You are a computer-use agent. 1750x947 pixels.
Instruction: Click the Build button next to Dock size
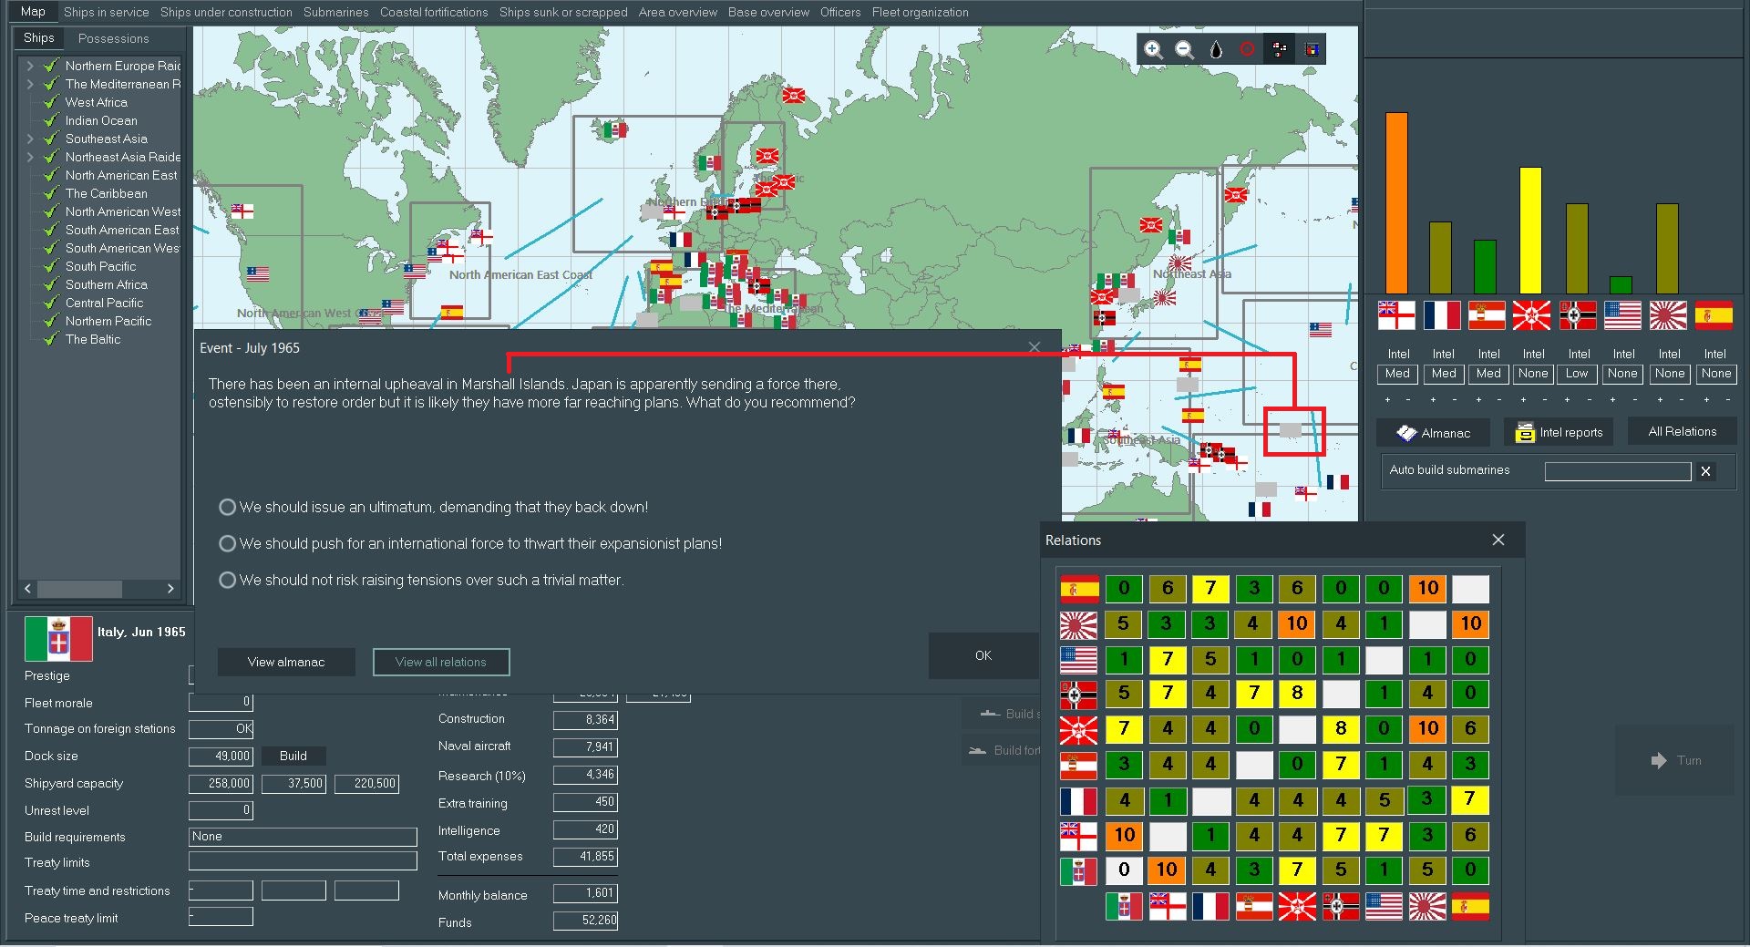point(293,756)
